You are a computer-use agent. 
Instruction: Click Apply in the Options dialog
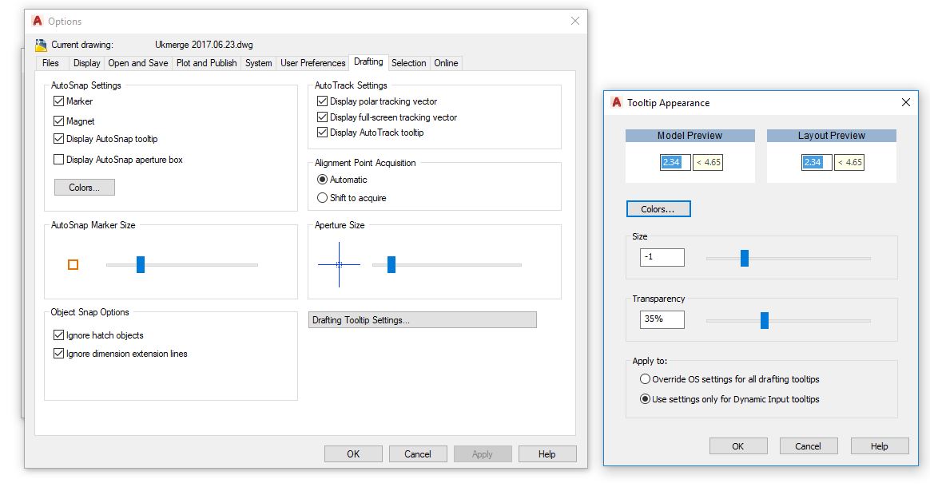[x=483, y=454]
